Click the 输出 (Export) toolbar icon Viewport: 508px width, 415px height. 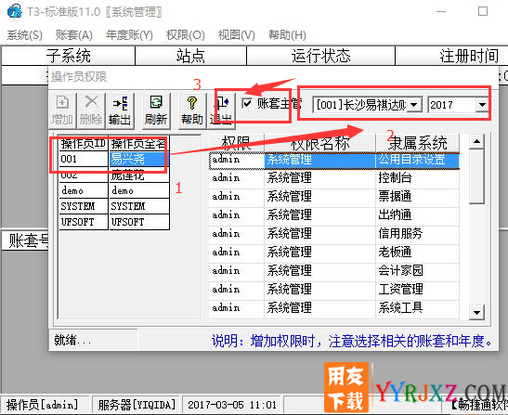point(120,110)
